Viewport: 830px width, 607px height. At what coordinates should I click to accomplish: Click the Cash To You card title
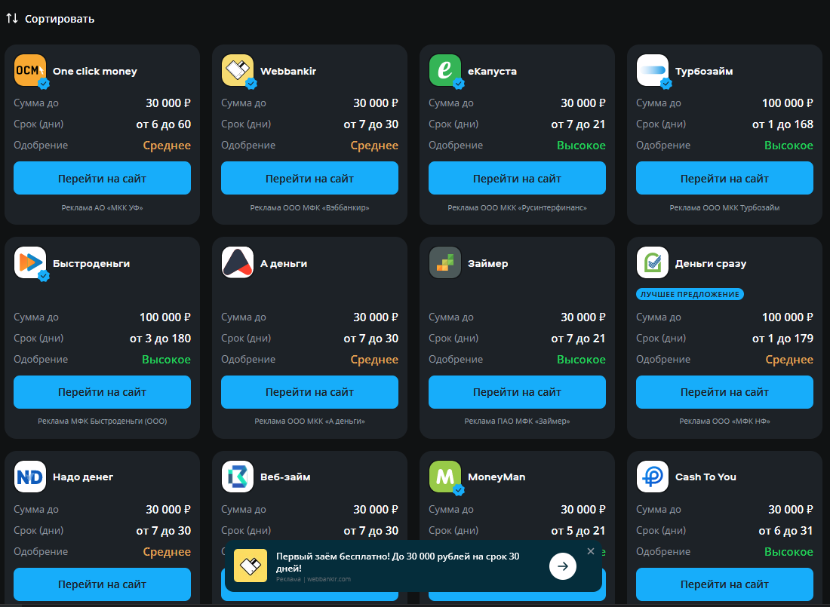[705, 477]
